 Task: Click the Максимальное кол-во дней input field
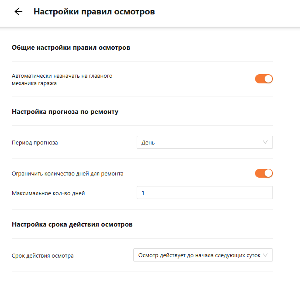tap(204, 193)
